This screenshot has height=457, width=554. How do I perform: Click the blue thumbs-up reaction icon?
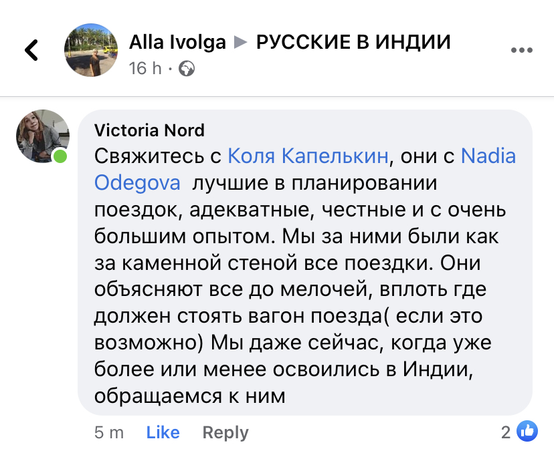click(527, 432)
